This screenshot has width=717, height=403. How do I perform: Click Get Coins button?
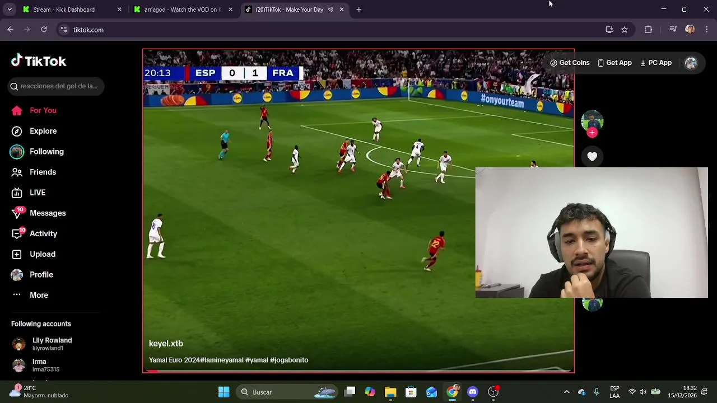pos(570,63)
